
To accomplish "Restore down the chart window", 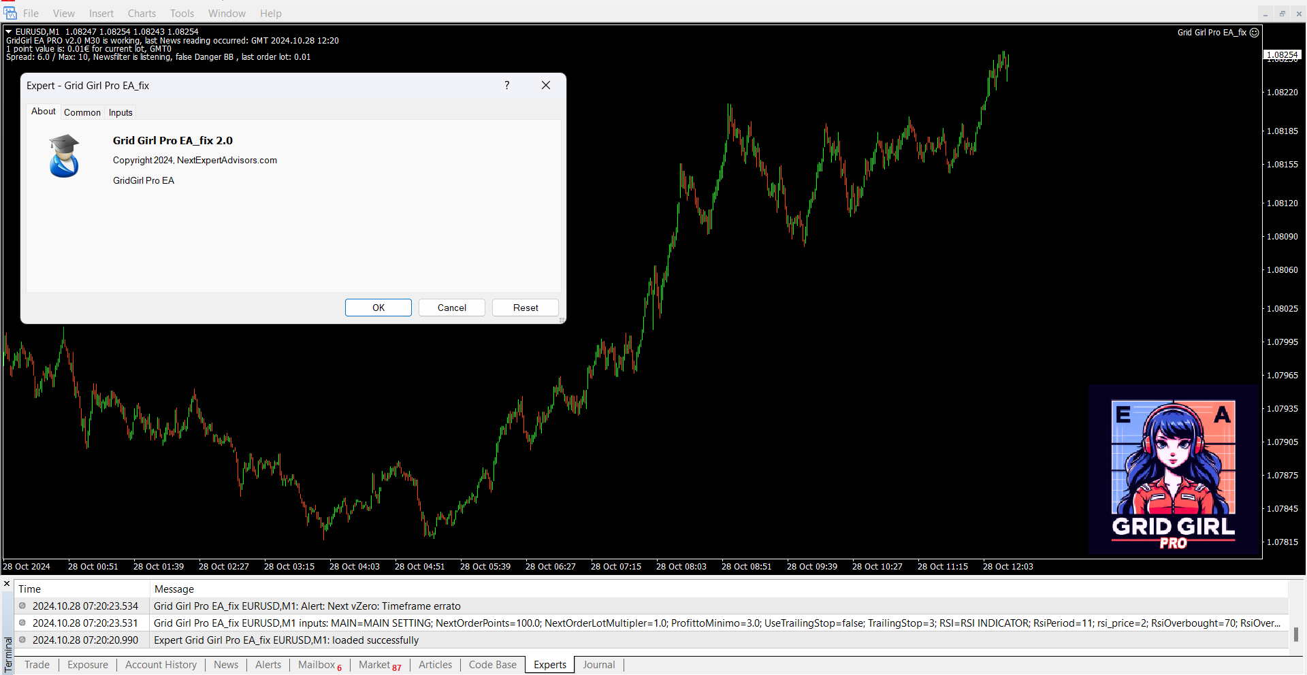I will click(1282, 14).
